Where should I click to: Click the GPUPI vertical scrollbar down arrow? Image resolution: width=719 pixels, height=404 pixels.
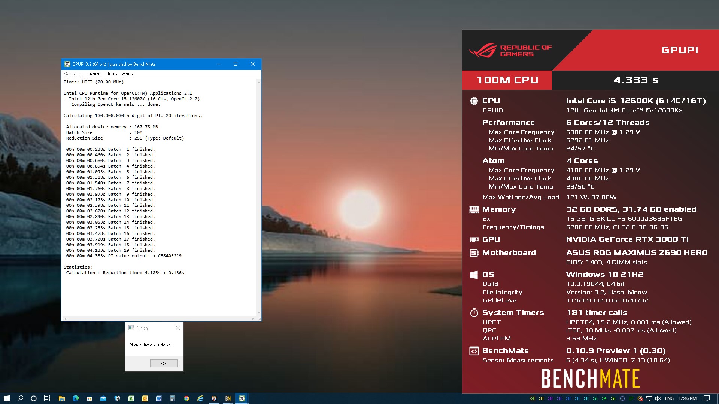pyautogui.click(x=258, y=313)
